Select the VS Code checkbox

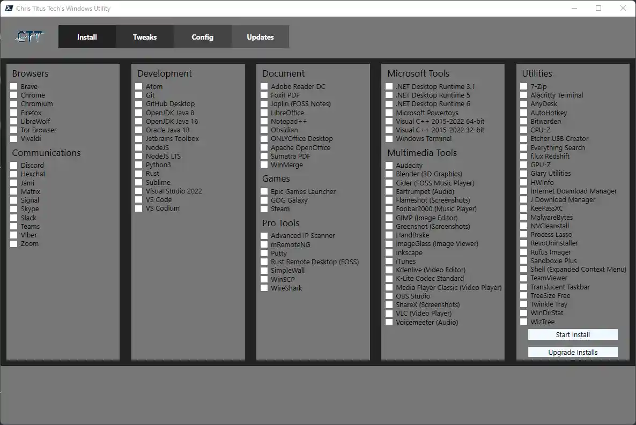point(139,200)
